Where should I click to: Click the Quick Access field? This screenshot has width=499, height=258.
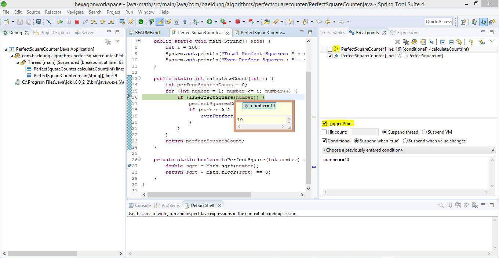coord(438,21)
